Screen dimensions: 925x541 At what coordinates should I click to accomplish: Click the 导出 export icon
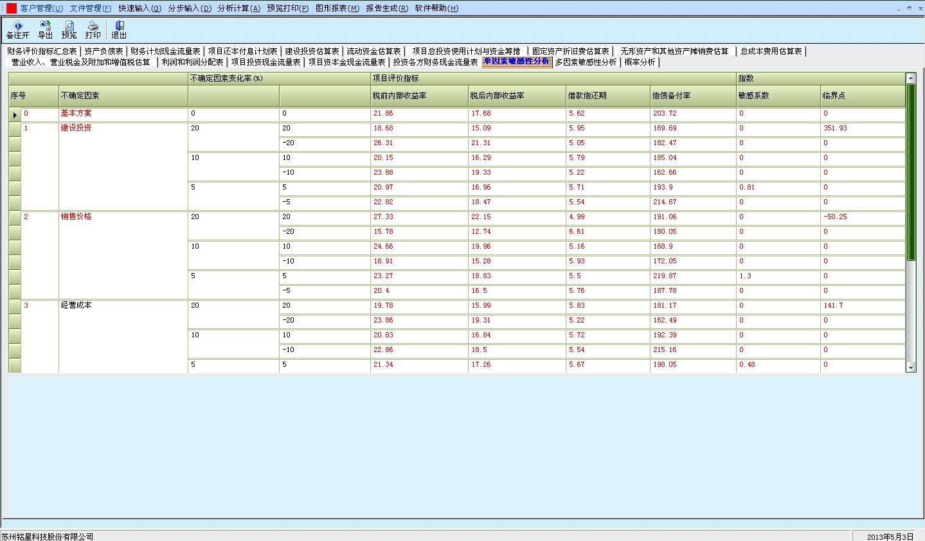46,30
